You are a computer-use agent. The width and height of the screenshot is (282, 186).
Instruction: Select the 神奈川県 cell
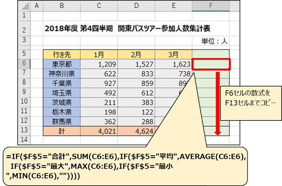click(62, 73)
